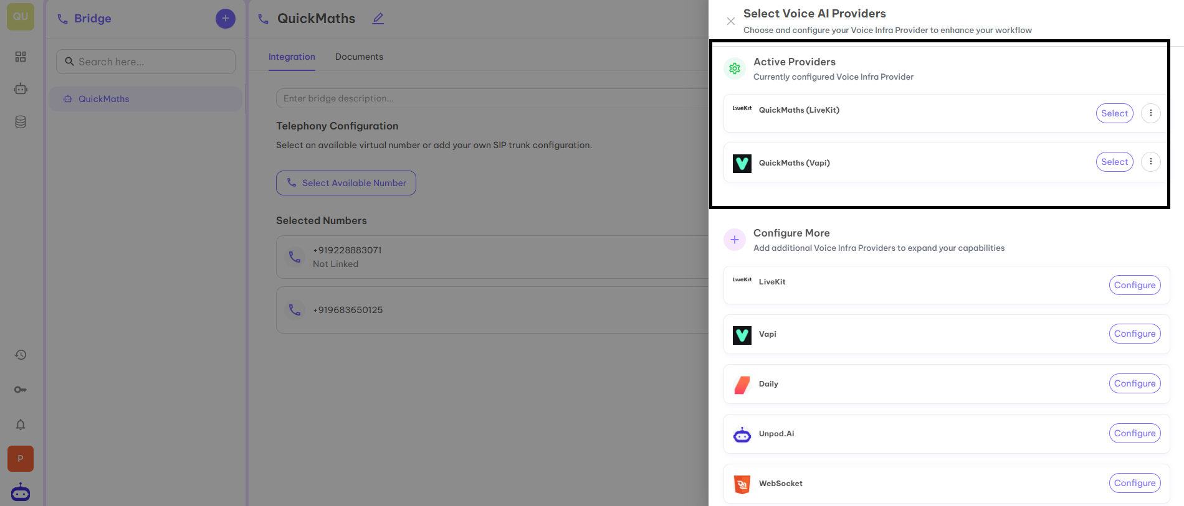Image resolution: width=1184 pixels, height=506 pixels.
Task: Switch to the Integration tab
Action: (292, 57)
